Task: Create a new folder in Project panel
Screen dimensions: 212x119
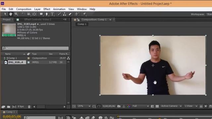Action: pyautogui.click(x=9, y=107)
